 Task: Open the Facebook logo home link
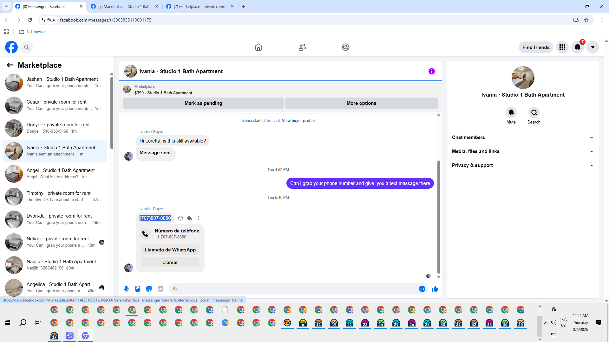(11, 47)
